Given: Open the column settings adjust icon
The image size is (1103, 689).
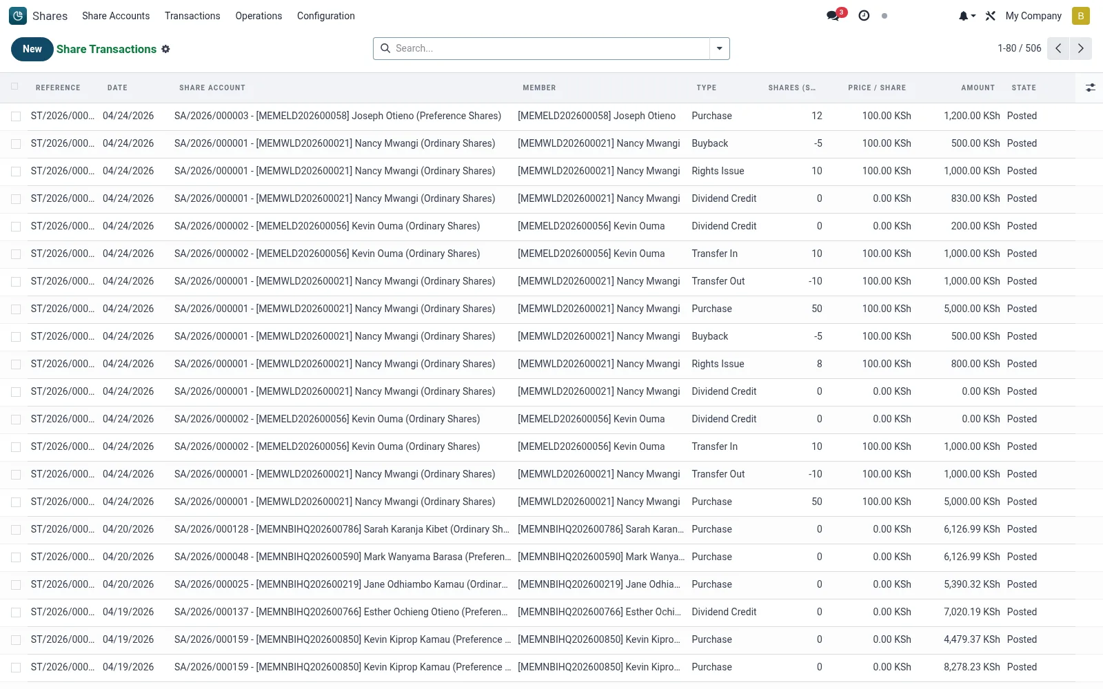Looking at the screenshot, I should 1090,88.
